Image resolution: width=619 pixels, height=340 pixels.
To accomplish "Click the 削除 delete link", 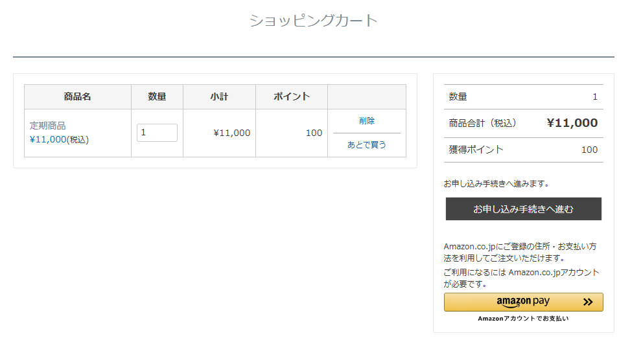I will (x=367, y=120).
